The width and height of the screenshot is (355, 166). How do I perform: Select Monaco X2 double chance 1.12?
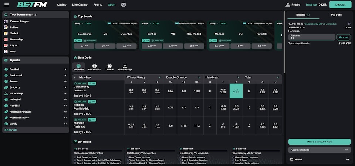pyautogui.click(x=197, y=125)
